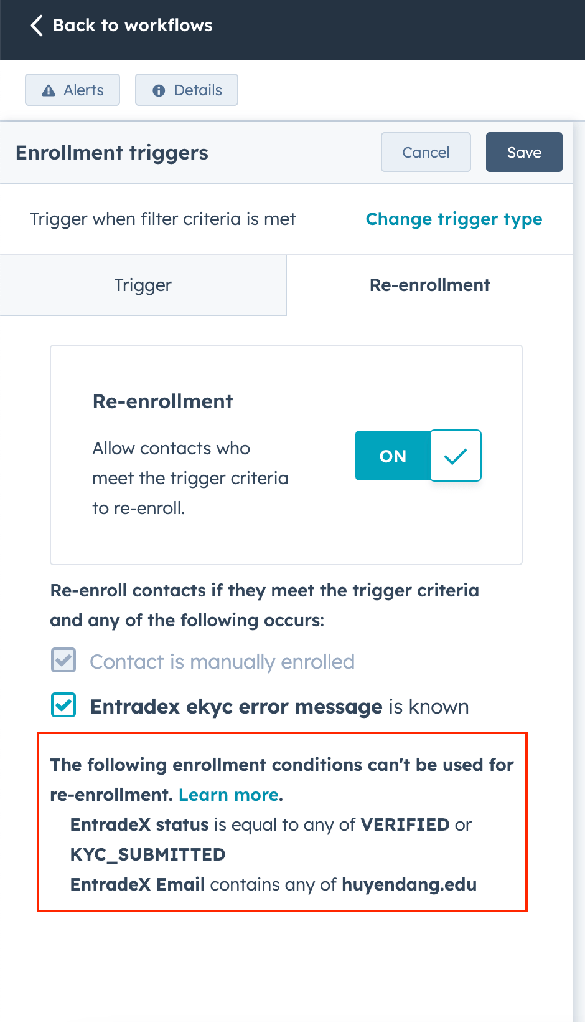Click the checked box for Entradex ekyc error message
Image resolution: width=585 pixels, height=1022 pixels.
pyautogui.click(x=63, y=705)
